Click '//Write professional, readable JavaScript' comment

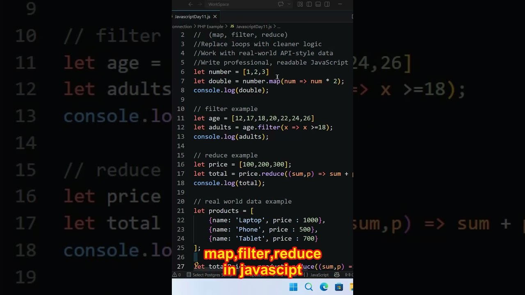[271, 62]
